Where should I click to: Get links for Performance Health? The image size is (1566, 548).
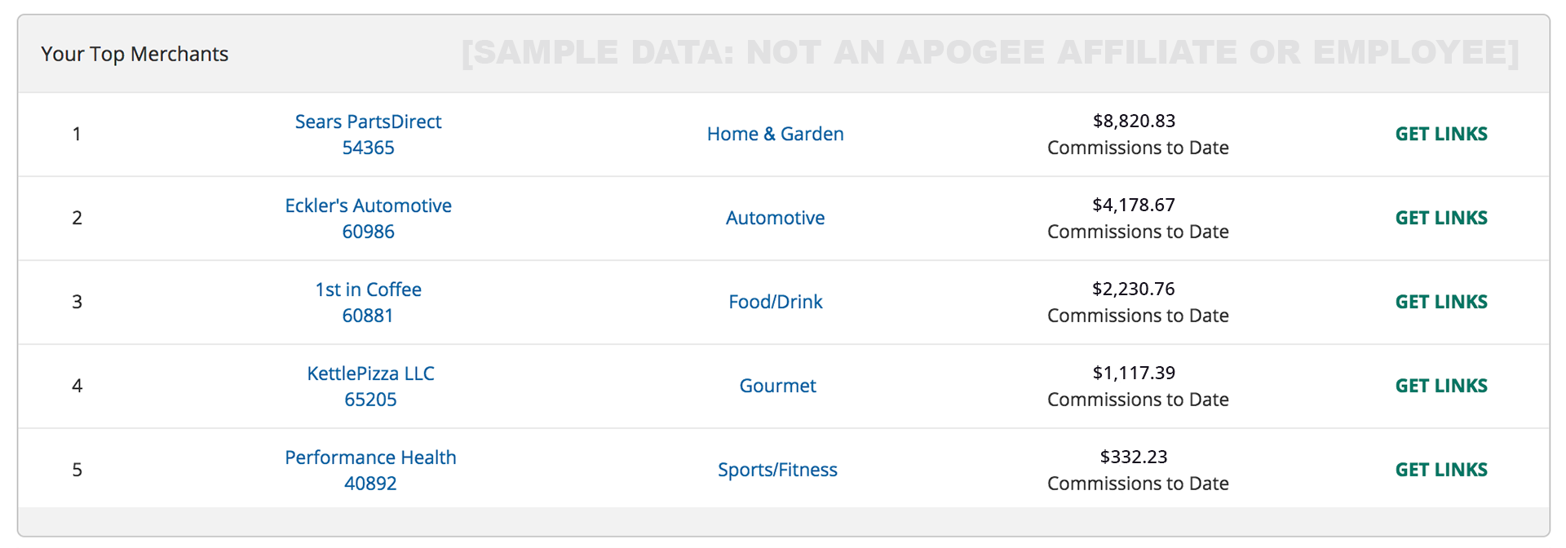1441,470
